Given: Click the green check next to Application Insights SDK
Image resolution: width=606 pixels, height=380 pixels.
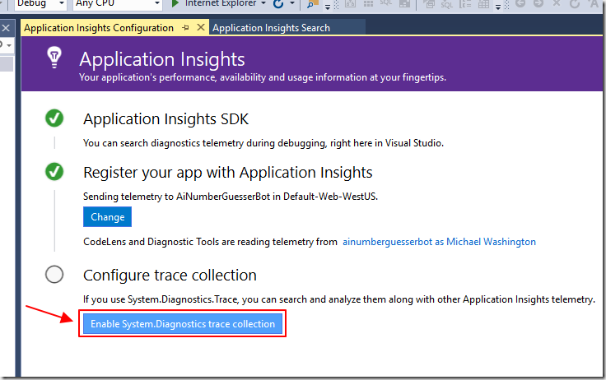Looking at the screenshot, I should coord(54,118).
